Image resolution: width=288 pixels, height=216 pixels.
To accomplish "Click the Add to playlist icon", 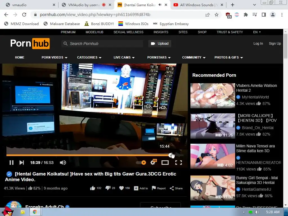I will point(136,188).
